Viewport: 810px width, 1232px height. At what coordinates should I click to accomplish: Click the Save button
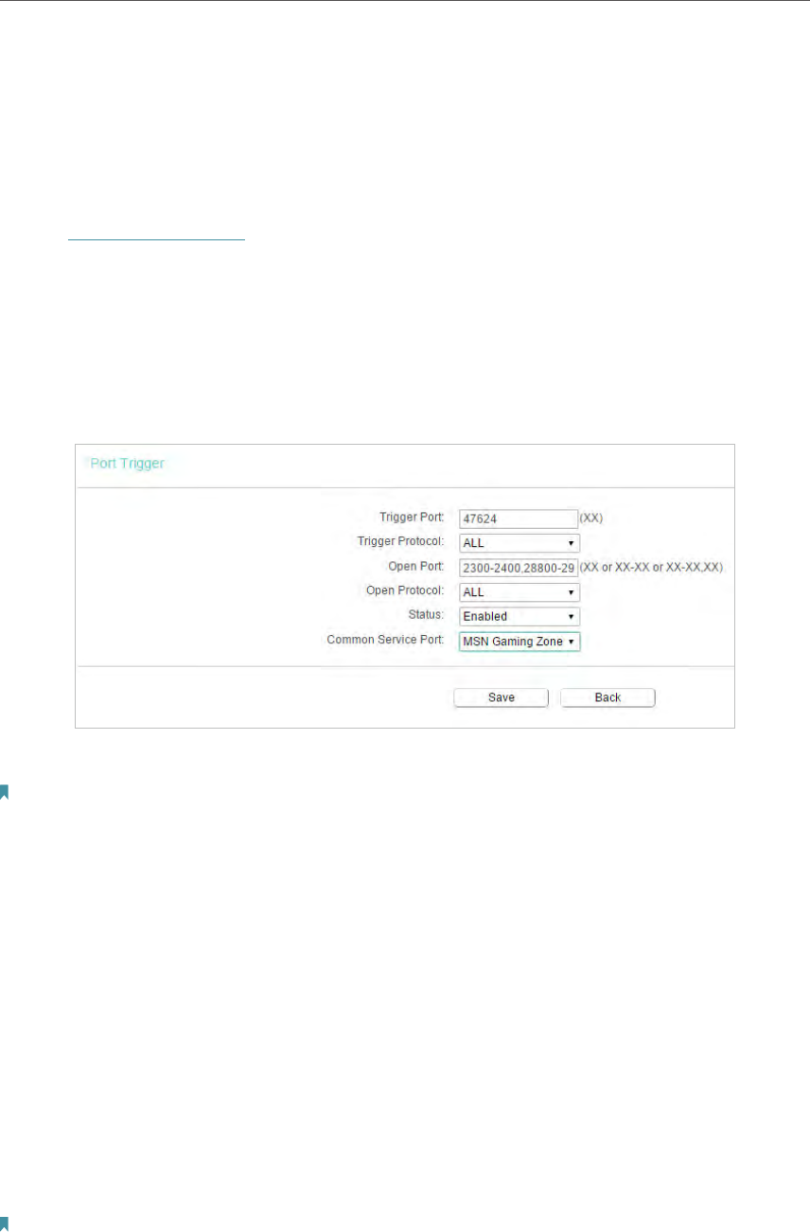point(502,697)
